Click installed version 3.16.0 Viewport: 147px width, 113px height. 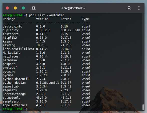pos(41,101)
